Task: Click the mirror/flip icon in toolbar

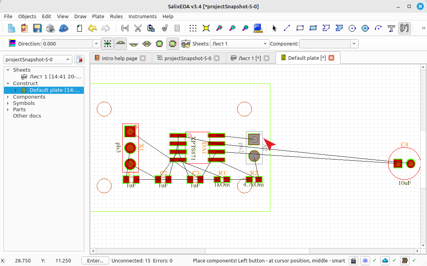Action: click(x=125, y=28)
